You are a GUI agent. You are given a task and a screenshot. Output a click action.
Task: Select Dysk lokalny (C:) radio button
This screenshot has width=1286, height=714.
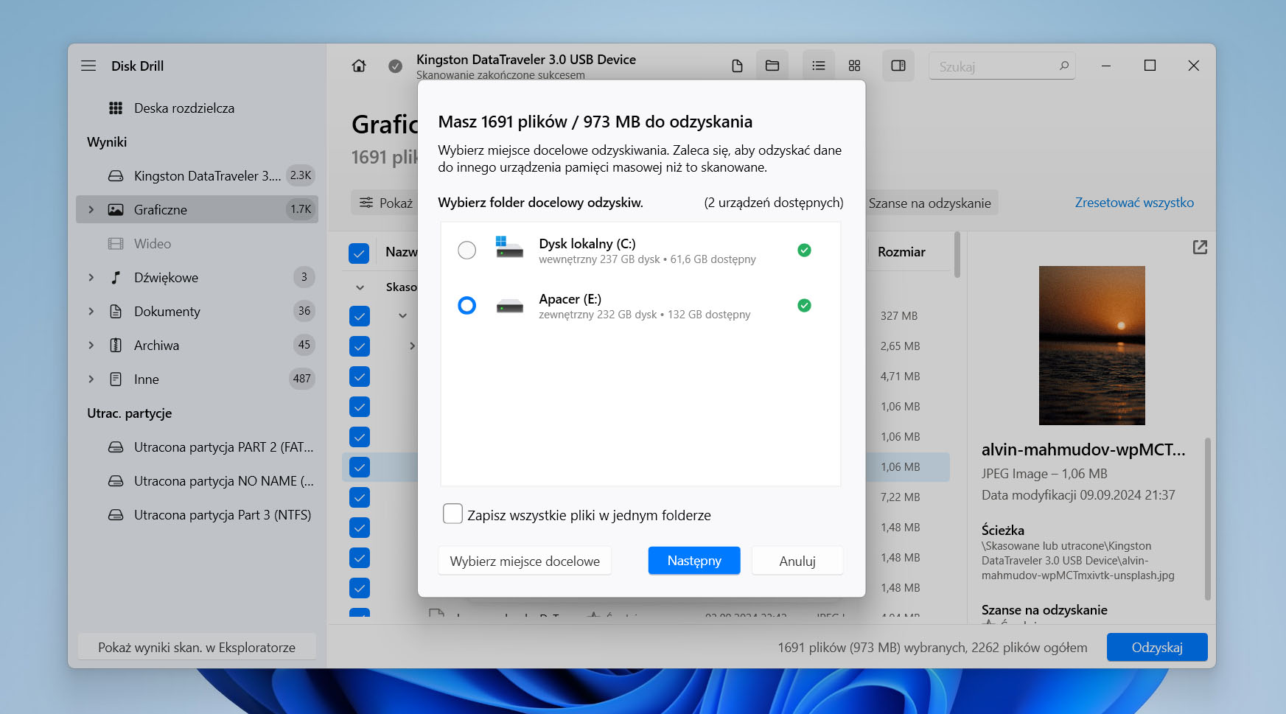coord(467,251)
